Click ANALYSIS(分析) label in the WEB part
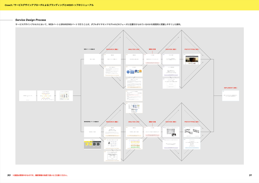259x183 pixels. coord(134,49)
